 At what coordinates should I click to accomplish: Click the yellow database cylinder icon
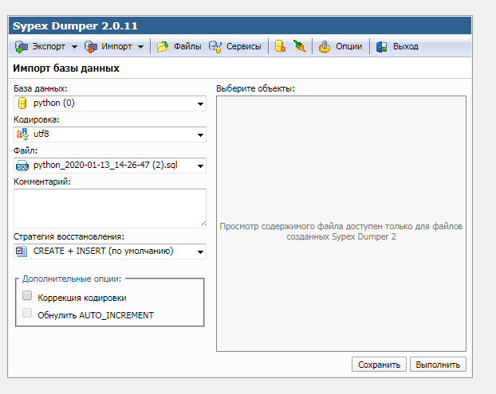(x=22, y=103)
